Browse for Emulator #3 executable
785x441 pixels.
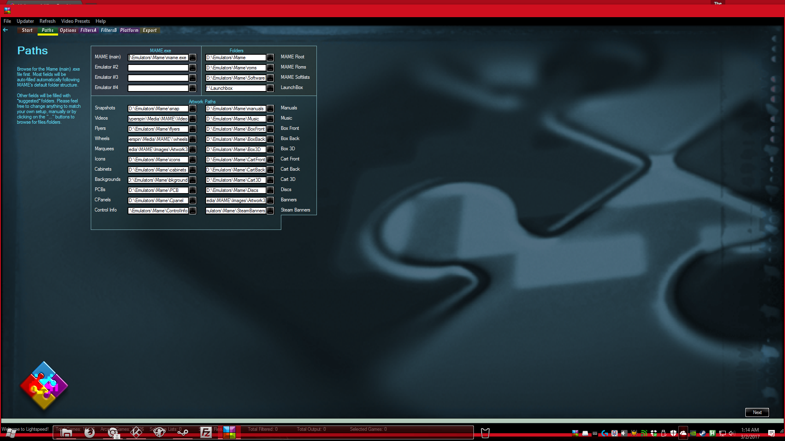pos(193,78)
